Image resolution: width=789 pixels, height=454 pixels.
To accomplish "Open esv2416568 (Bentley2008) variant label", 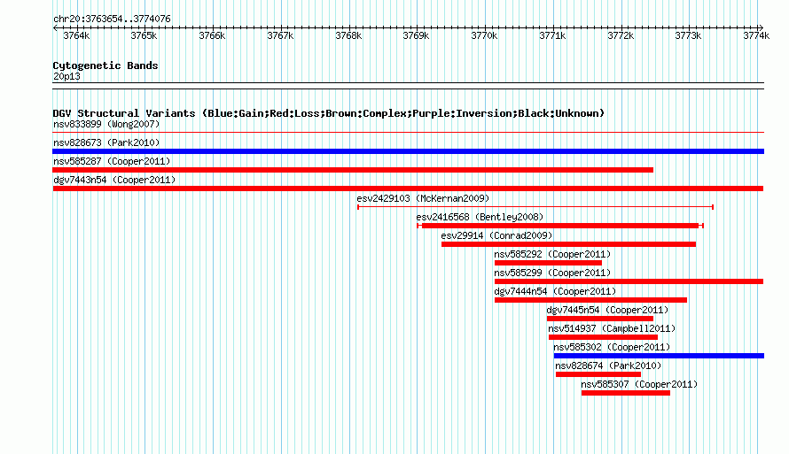I will [480, 217].
